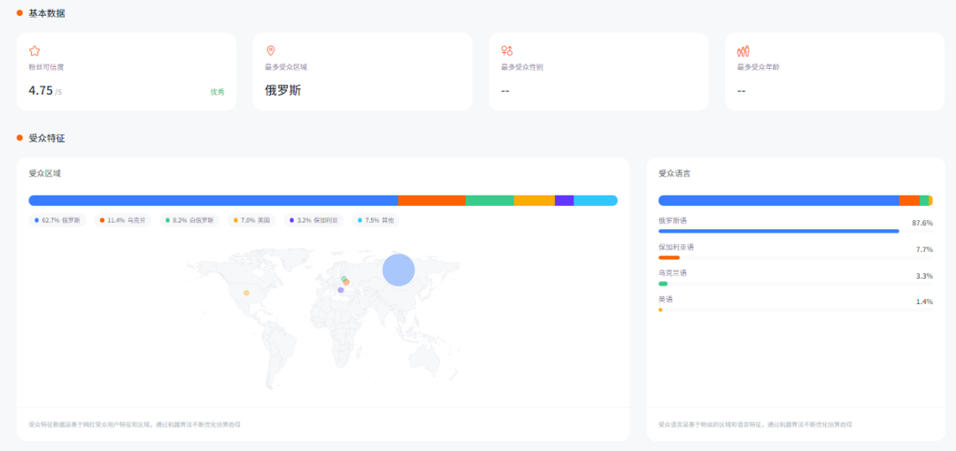The height and width of the screenshot is (451, 956).
Task: Click the 7.7% value
Action: tap(924, 249)
